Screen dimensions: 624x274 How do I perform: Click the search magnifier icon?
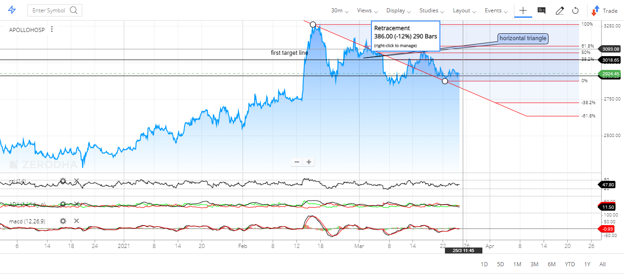pyautogui.click(x=74, y=10)
